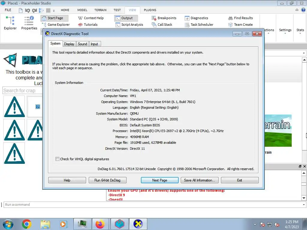307x230 pixels.
Task: Open Script Analysis
Action: pyautogui.click(x=130, y=25)
